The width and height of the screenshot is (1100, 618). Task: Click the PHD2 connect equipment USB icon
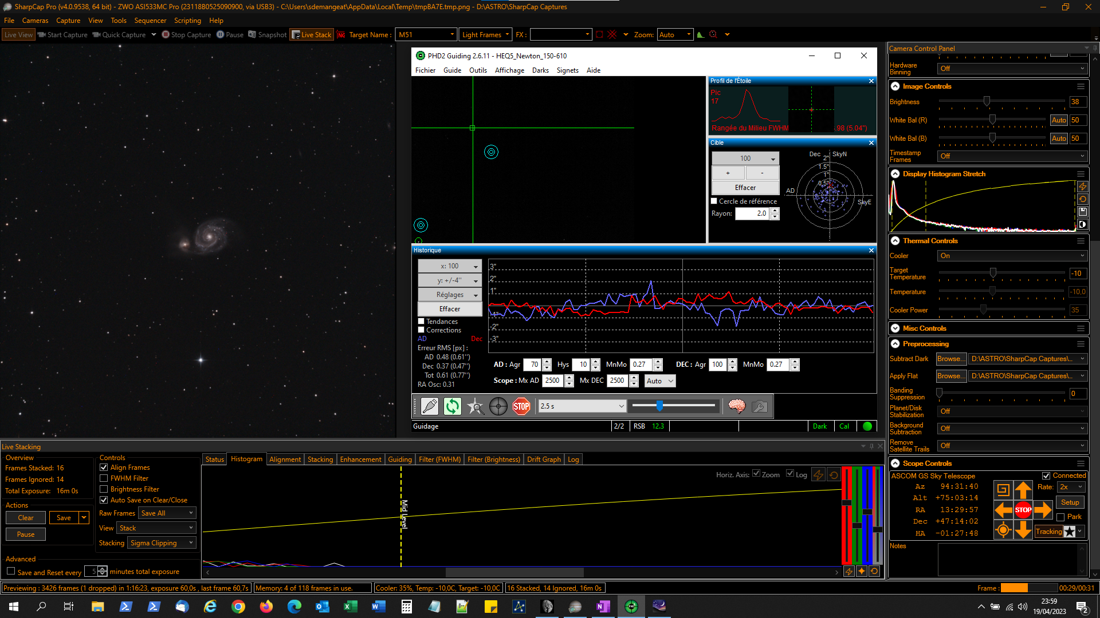[x=430, y=406]
